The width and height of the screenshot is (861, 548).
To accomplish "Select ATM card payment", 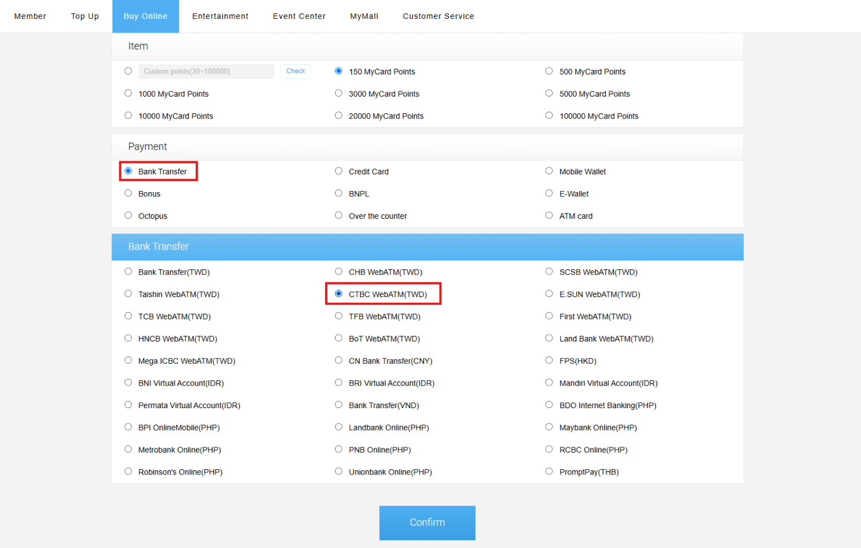I will click(549, 216).
